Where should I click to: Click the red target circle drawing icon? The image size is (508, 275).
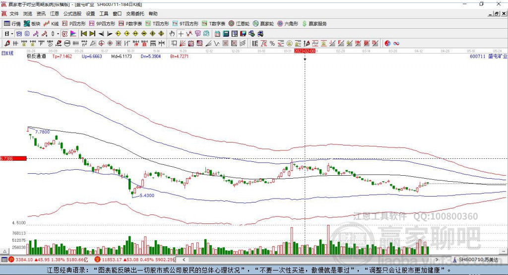(101, 44)
